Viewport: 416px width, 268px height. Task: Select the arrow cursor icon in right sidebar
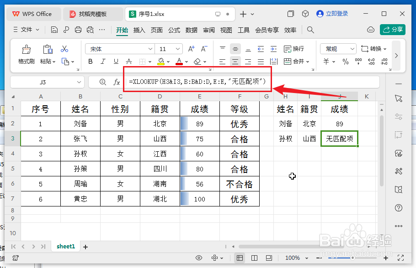click(x=399, y=98)
